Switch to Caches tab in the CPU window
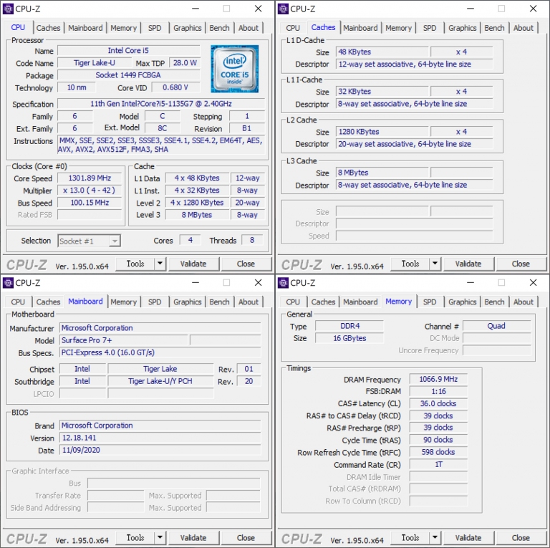Screen dimensions: 550x548 49,28
